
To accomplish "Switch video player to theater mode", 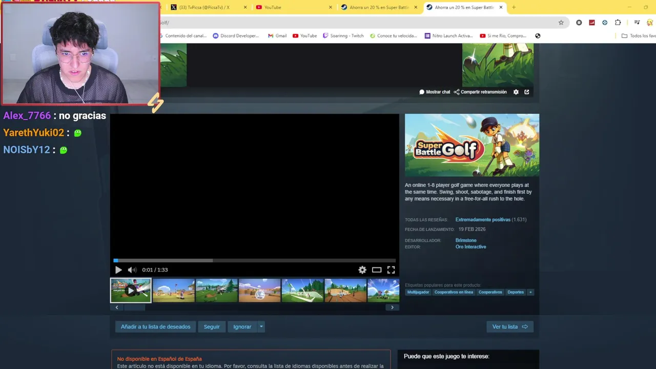I will coord(377,270).
